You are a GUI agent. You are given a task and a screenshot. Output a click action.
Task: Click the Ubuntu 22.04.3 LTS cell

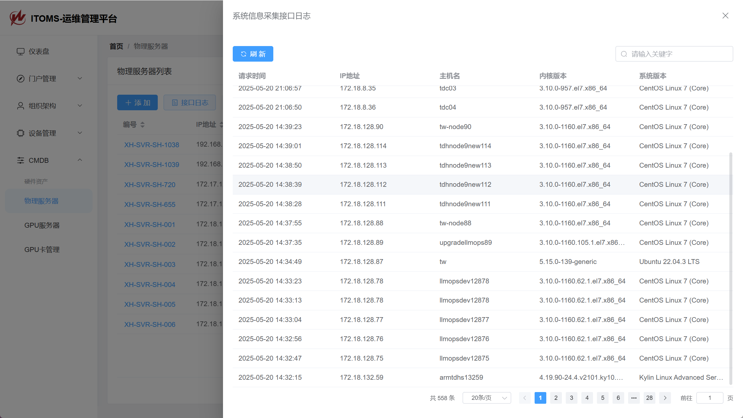(x=669, y=262)
